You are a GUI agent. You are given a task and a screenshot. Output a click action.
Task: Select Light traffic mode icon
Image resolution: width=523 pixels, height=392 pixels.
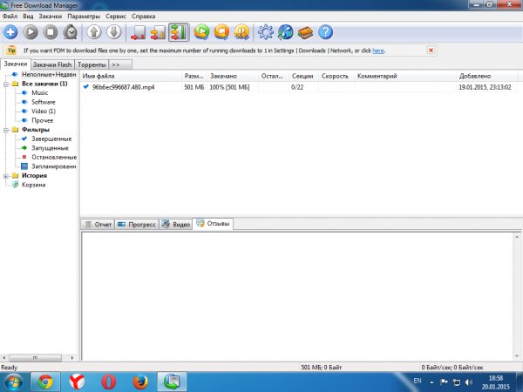[x=138, y=33]
